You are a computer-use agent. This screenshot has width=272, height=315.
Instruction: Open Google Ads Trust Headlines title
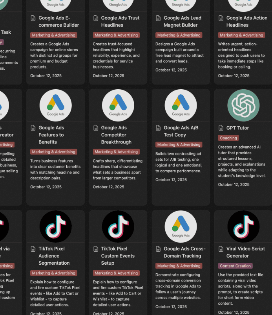point(120,22)
